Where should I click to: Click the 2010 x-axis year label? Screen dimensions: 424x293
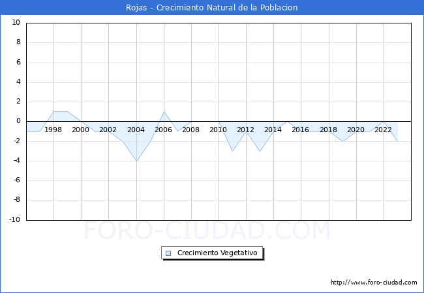(x=218, y=130)
